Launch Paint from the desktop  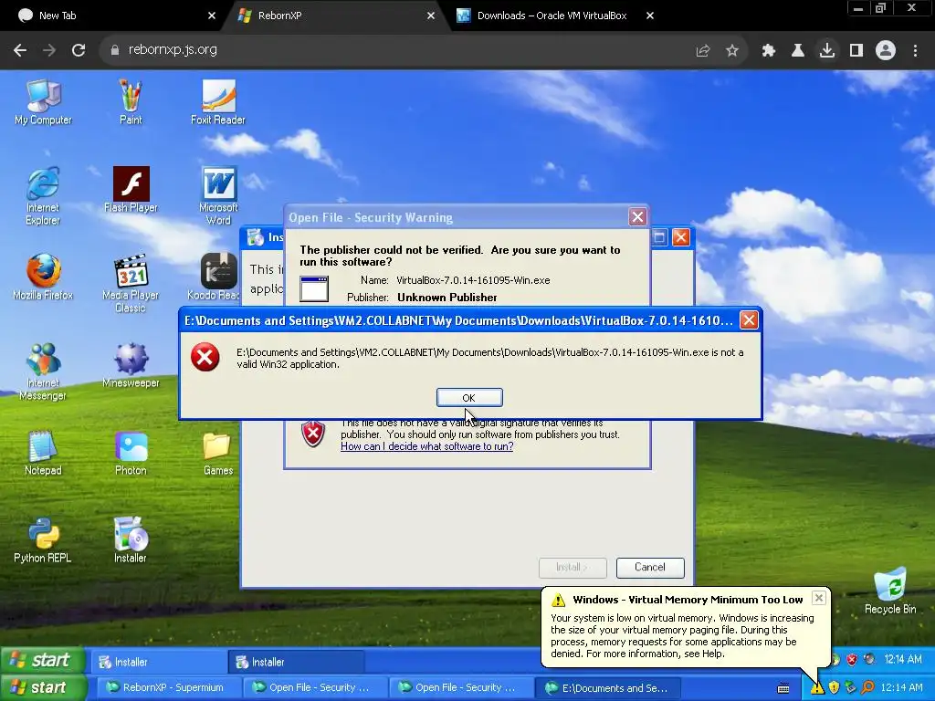[x=131, y=102]
